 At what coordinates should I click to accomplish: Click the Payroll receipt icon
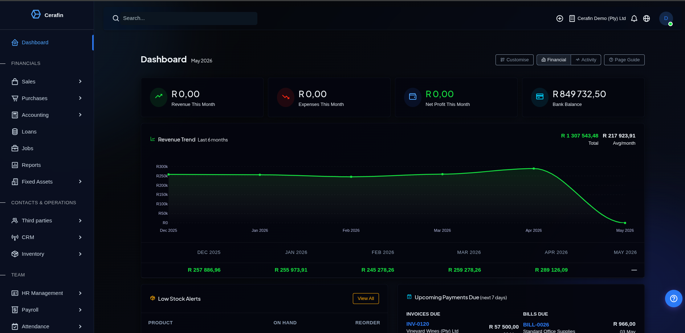click(x=15, y=310)
